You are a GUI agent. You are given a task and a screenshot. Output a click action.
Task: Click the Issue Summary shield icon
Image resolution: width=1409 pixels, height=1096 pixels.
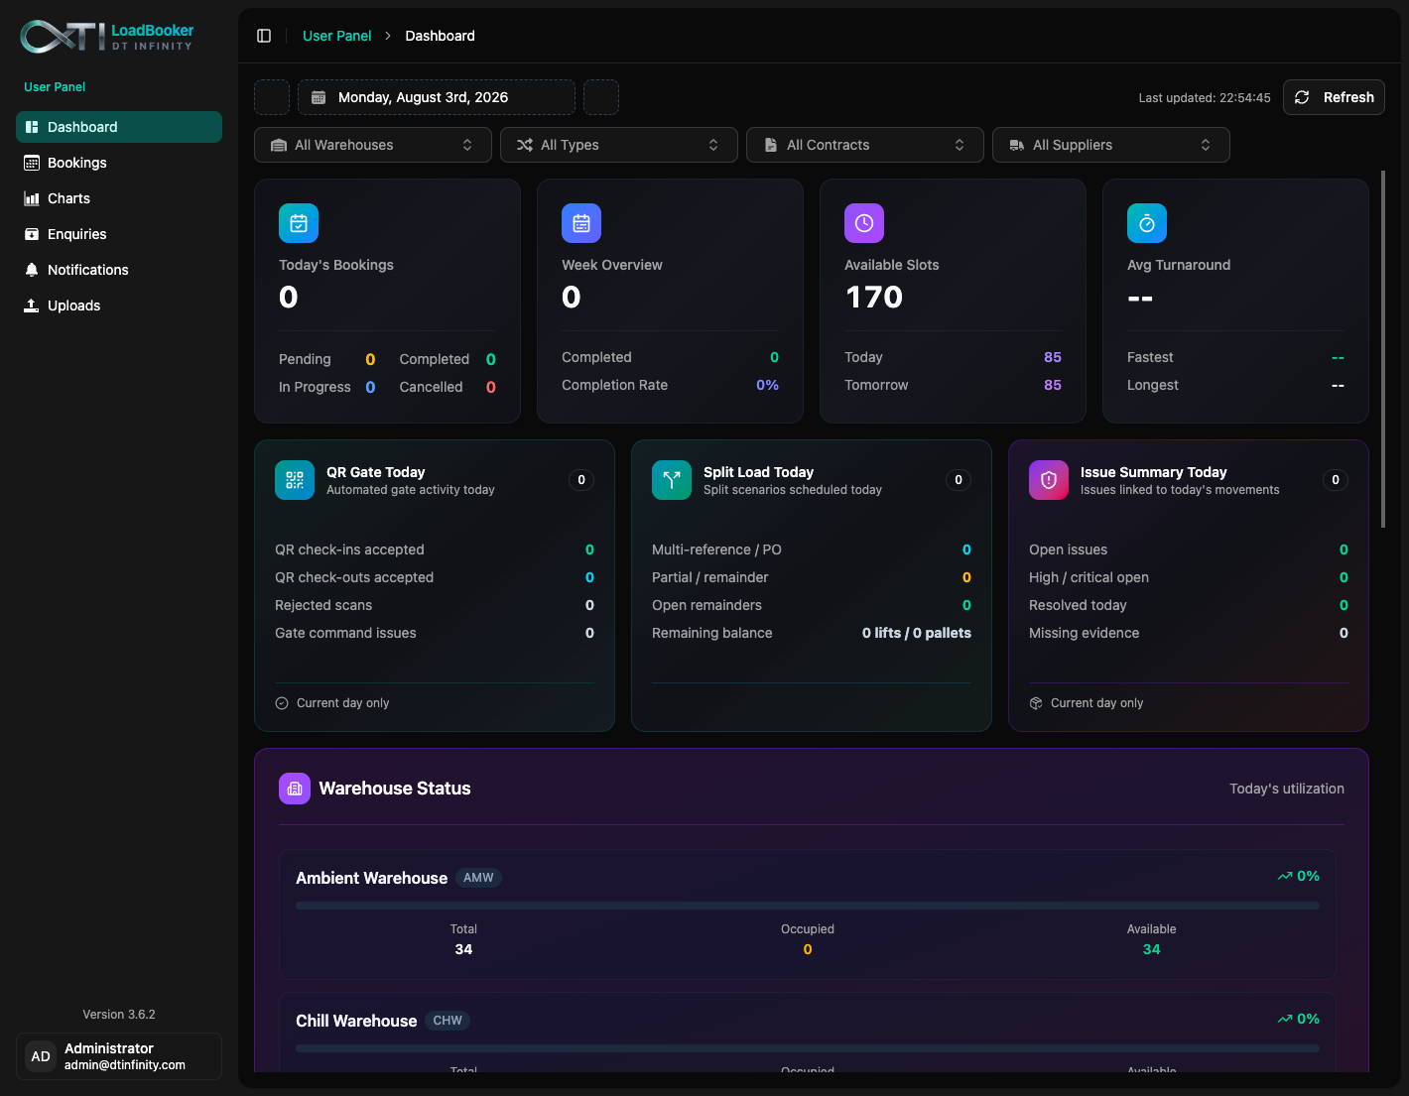coord(1049,480)
